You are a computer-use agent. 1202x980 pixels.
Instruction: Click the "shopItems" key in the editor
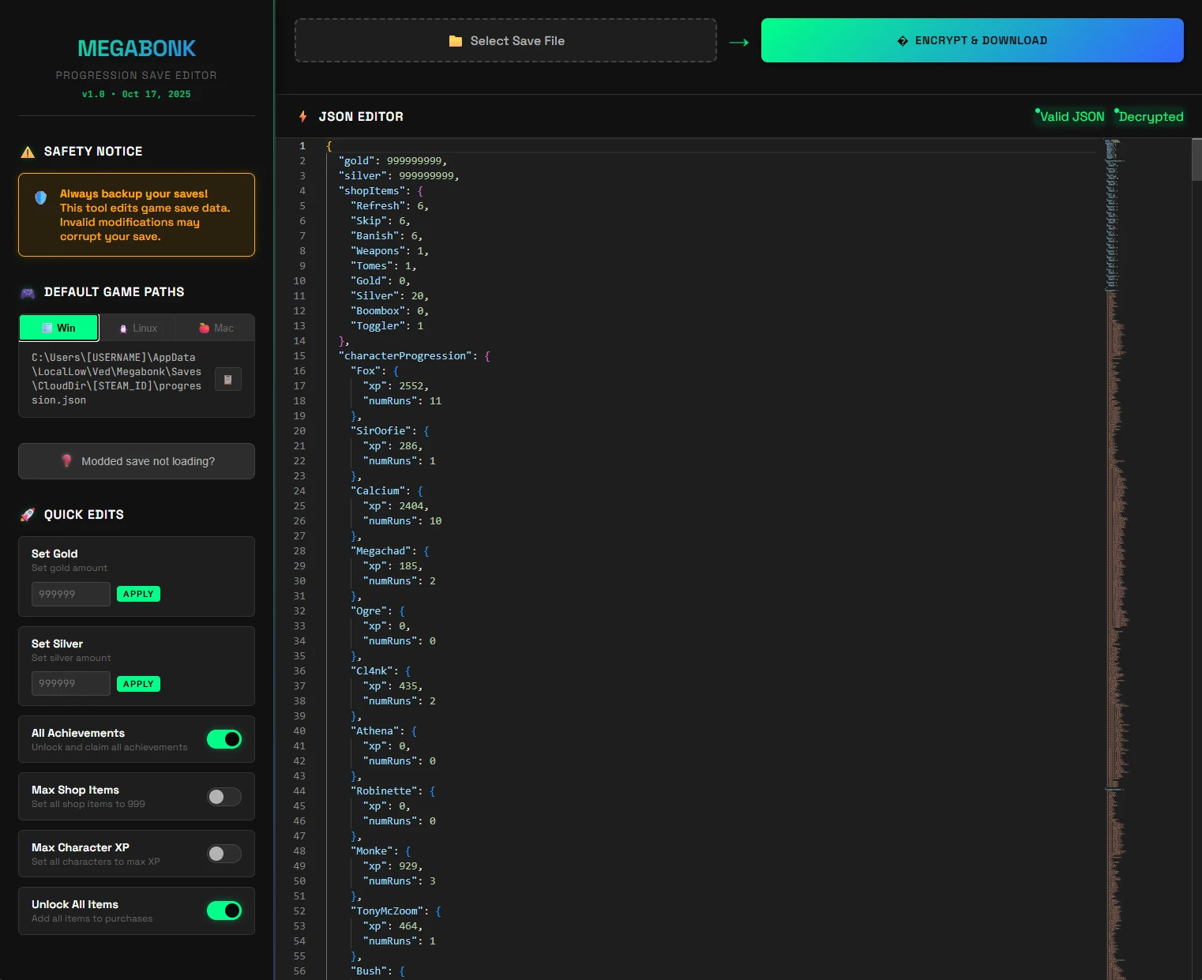click(x=372, y=191)
